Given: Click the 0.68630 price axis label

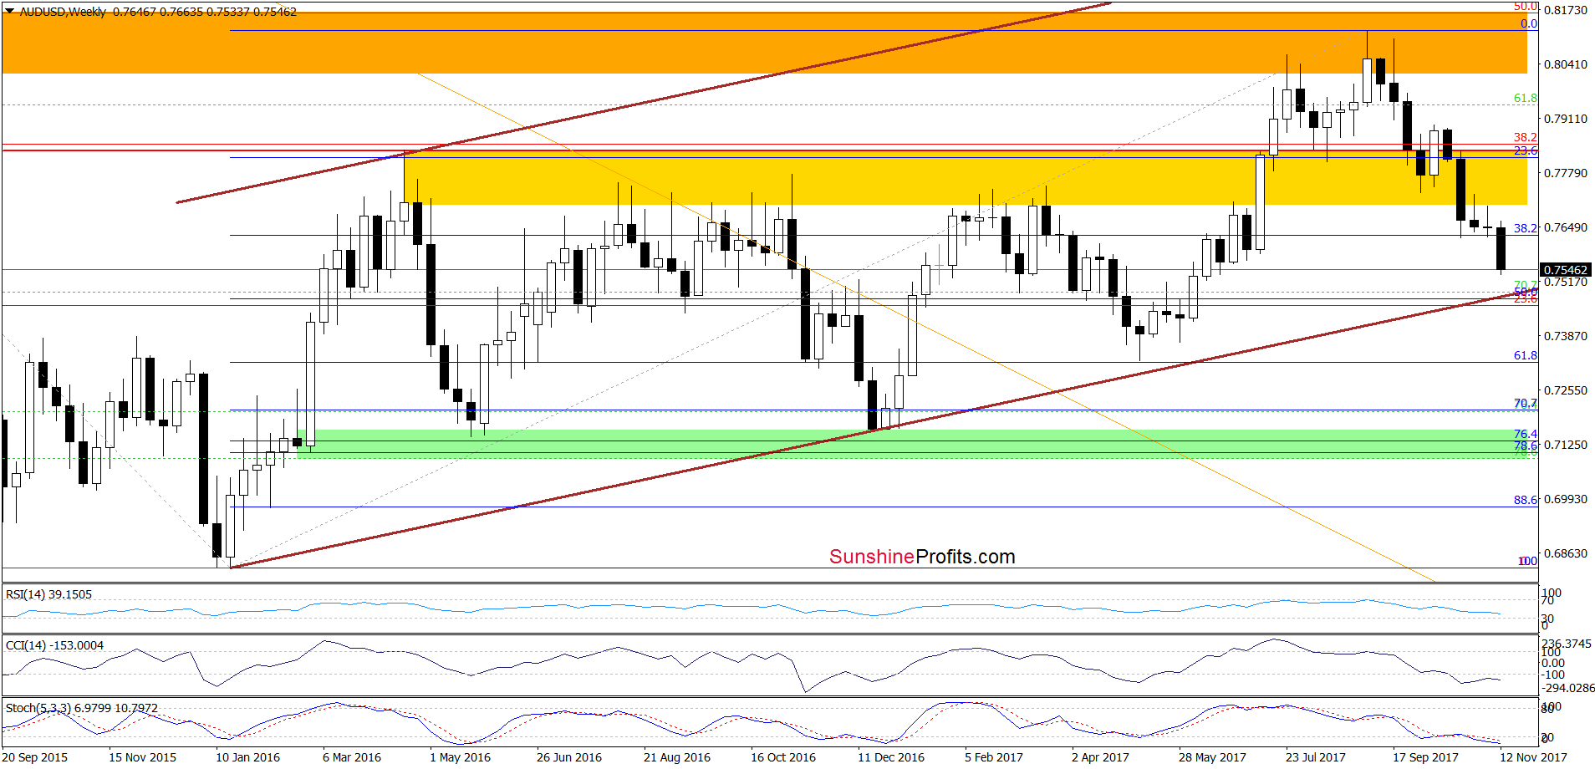Looking at the screenshot, I should click(x=1566, y=553).
